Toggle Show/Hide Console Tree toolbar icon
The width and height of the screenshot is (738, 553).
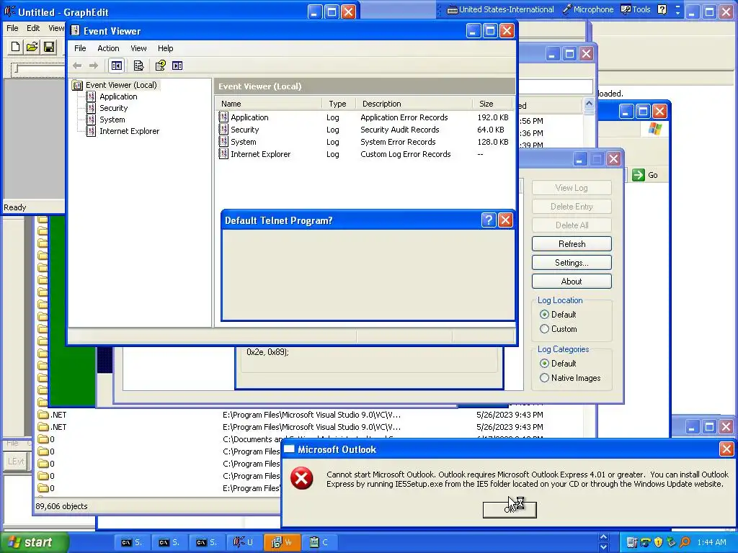coord(116,66)
